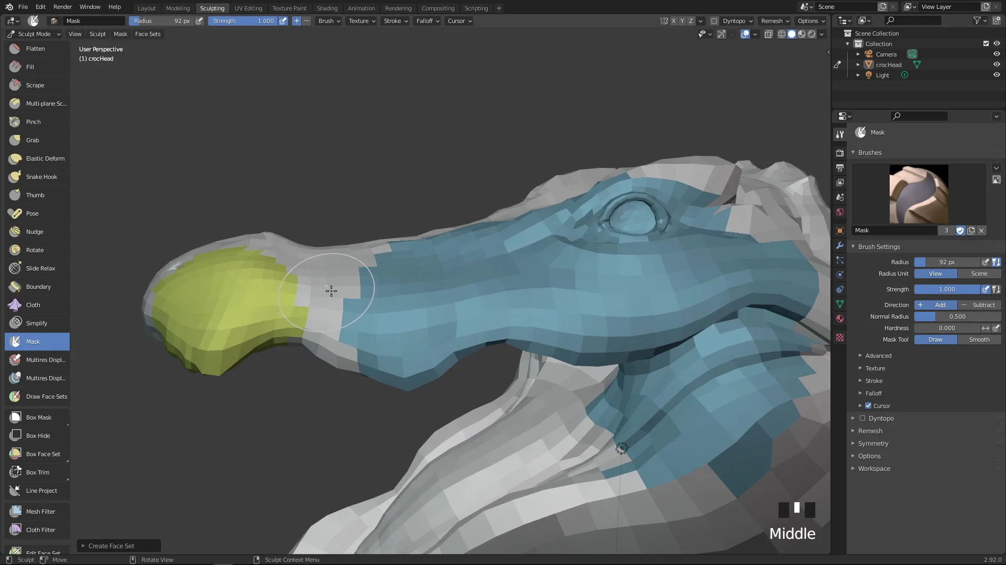
Task: Open the Sculpt Mode selector dropdown
Action: click(34, 34)
